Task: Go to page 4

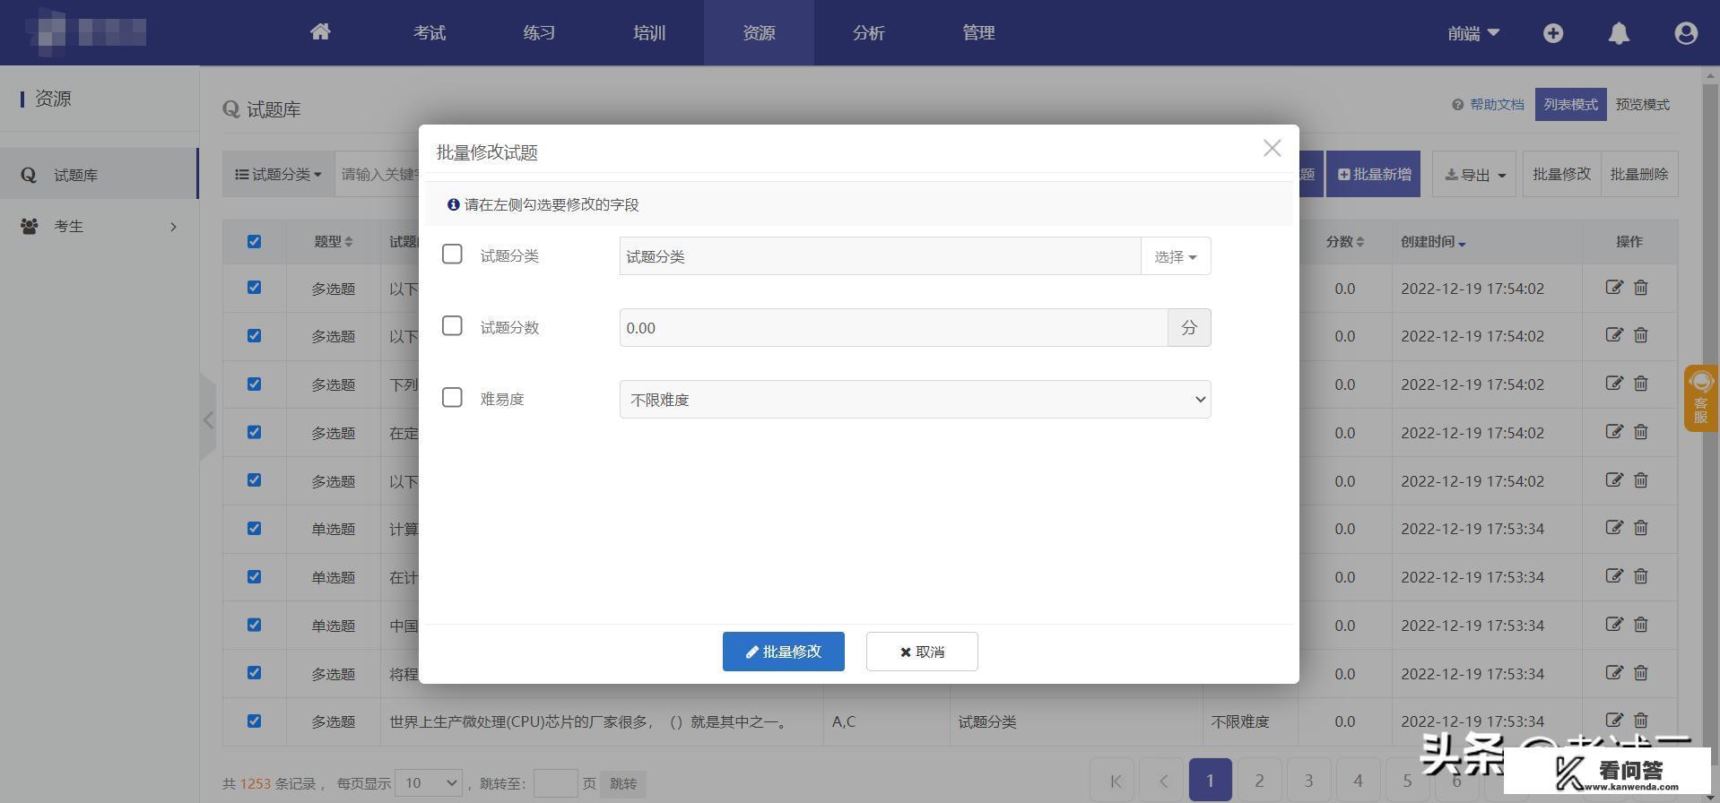Action: click(1358, 781)
